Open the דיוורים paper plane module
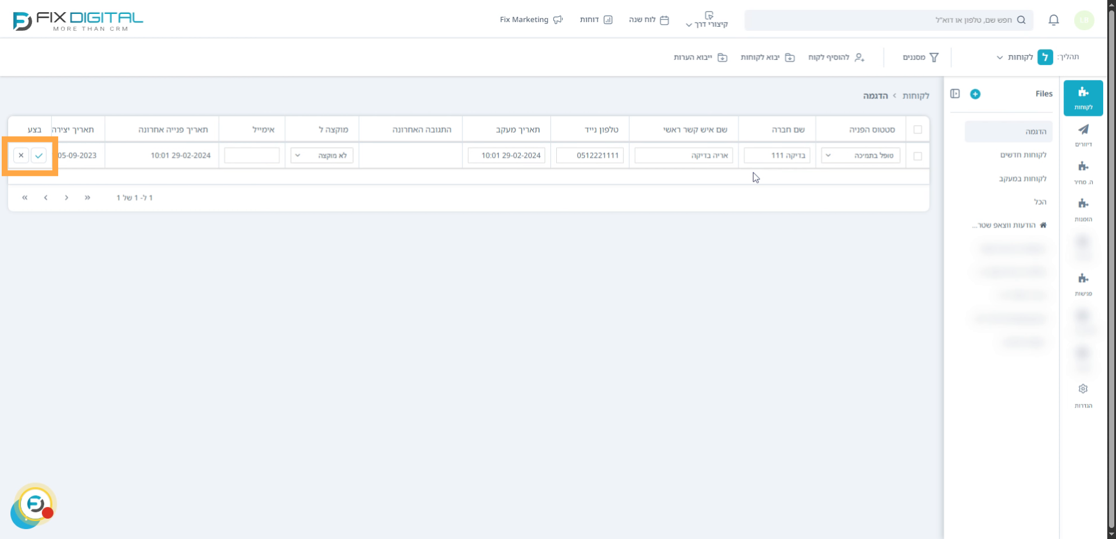Image resolution: width=1116 pixels, height=539 pixels. (x=1083, y=134)
